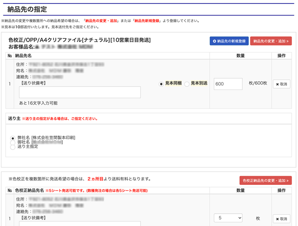This screenshot has height=226, width=298.
Task: Select the 送り主指定 radio button
Action: point(13,147)
